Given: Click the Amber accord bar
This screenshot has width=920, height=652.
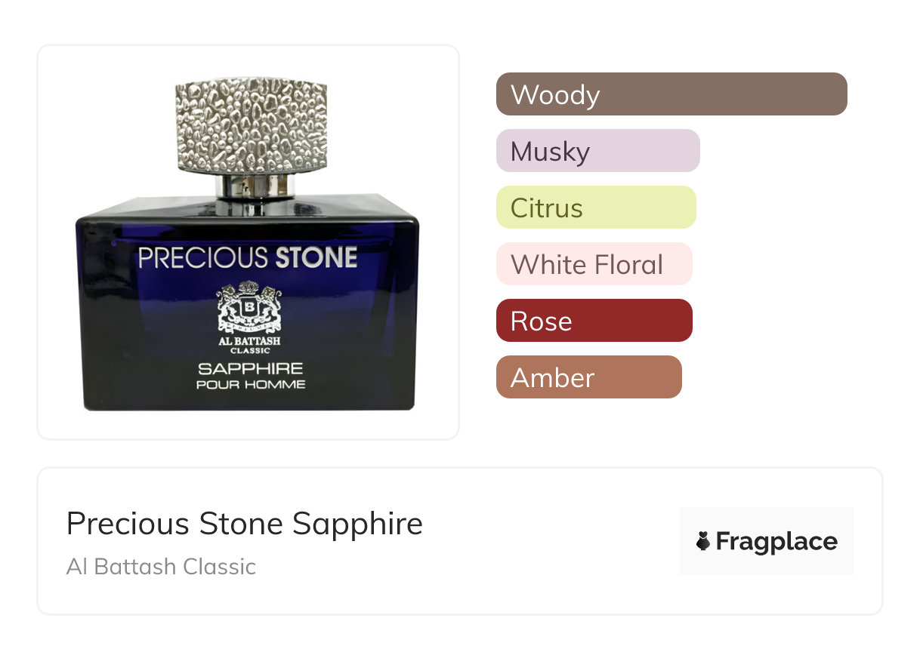Looking at the screenshot, I should (x=588, y=377).
